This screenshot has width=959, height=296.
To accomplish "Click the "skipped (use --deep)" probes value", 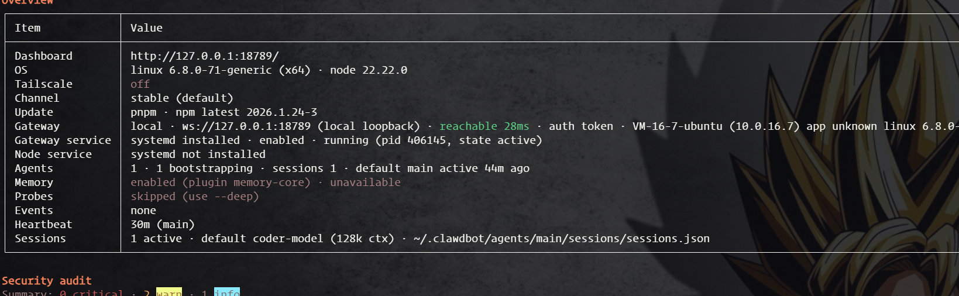I will [x=194, y=197].
